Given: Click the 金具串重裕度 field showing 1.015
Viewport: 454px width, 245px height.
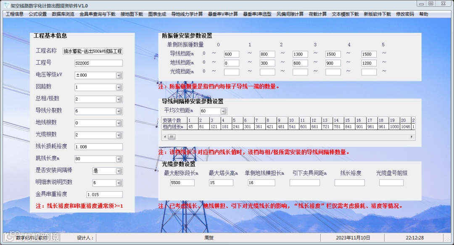Looking at the screenshot, I should [105, 195].
